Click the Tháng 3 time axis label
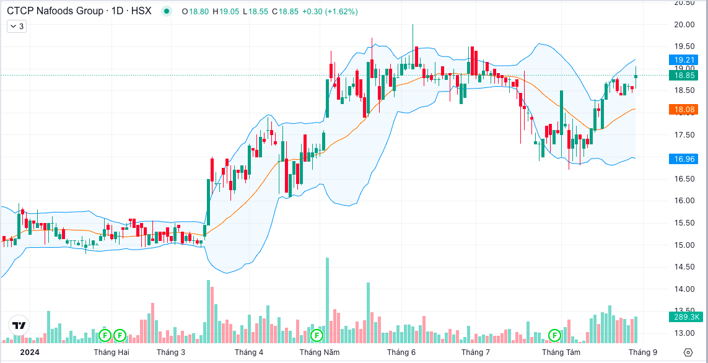 [x=170, y=352]
